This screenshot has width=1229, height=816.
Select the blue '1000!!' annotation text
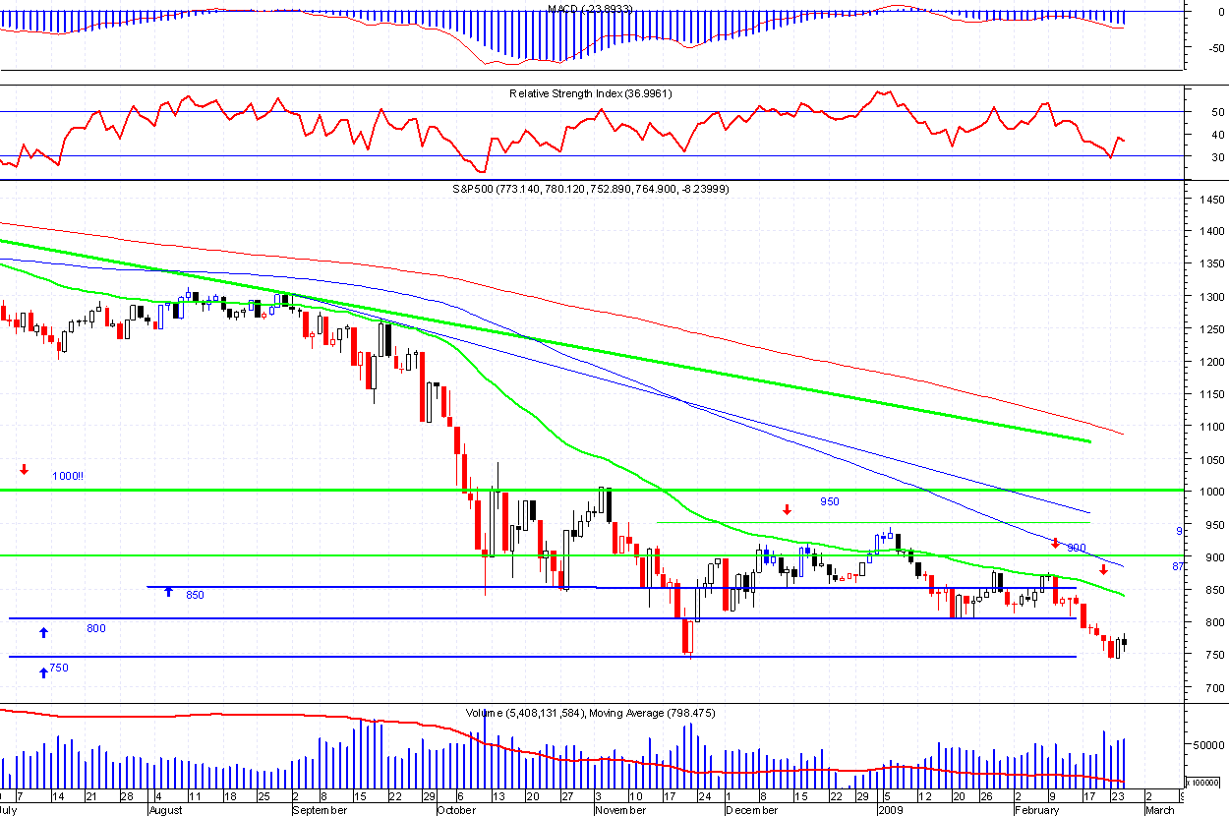coord(68,476)
